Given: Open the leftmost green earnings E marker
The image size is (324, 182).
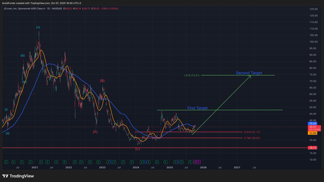Looking at the screenshot, I should coord(6,162).
